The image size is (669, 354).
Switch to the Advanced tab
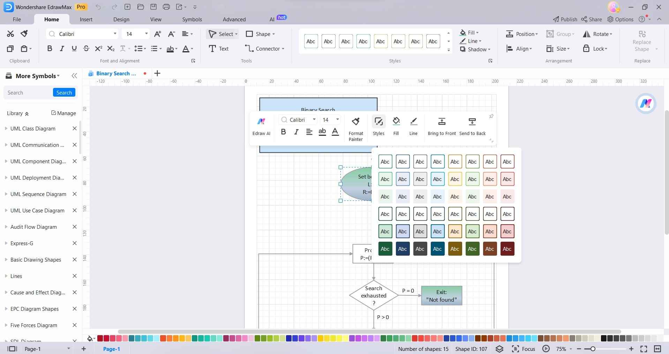234,19
